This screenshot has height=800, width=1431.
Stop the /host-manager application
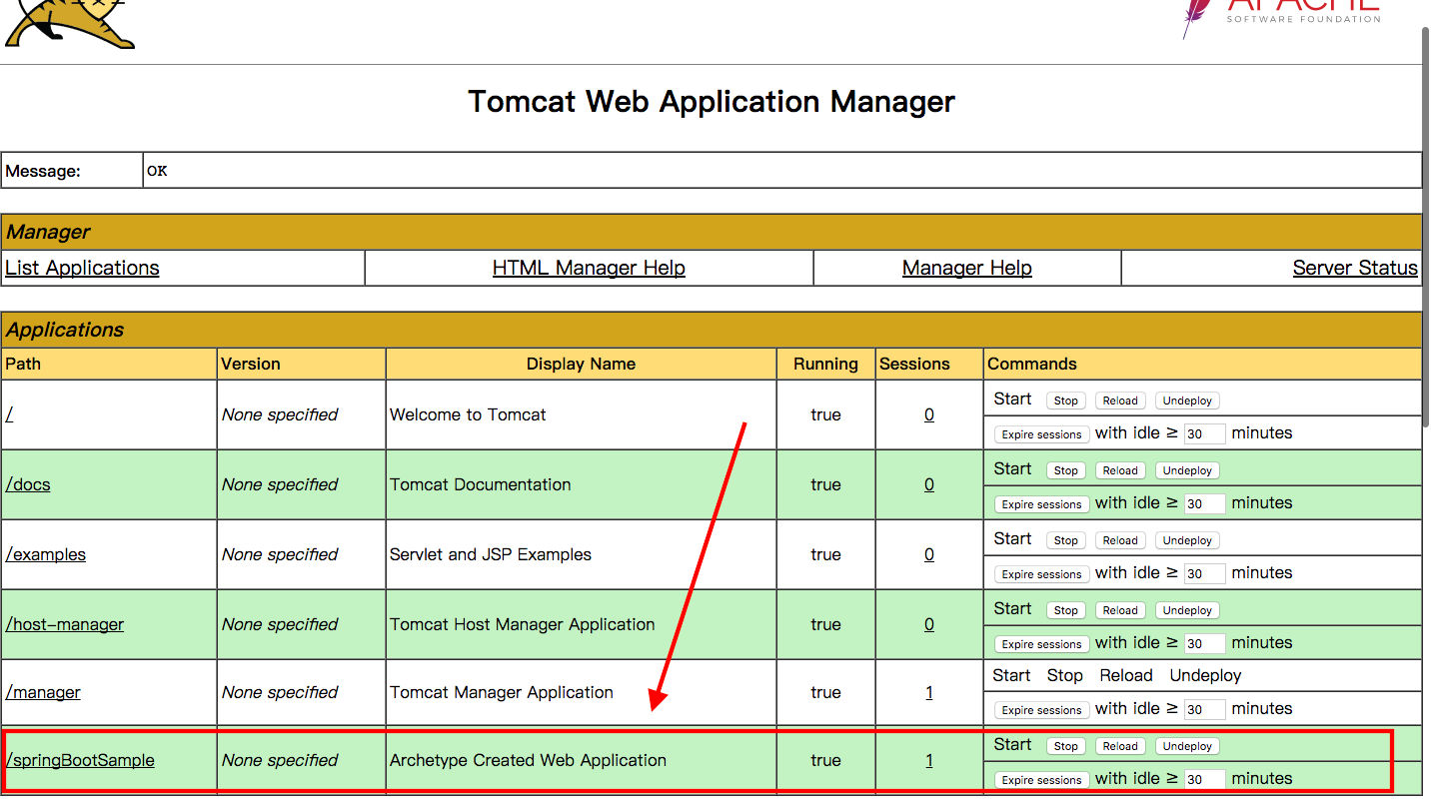click(x=1066, y=610)
